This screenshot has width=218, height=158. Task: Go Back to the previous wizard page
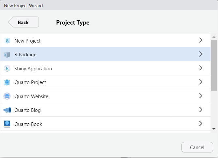[23, 22]
